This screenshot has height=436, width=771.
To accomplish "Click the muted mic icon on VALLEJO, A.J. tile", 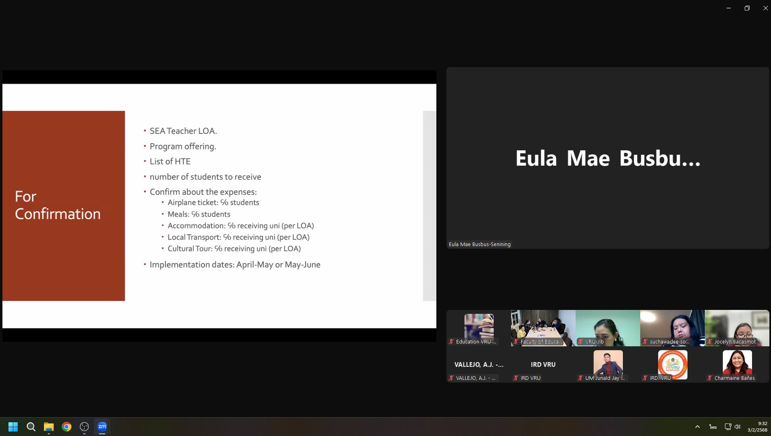I will [x=452, y=378].
